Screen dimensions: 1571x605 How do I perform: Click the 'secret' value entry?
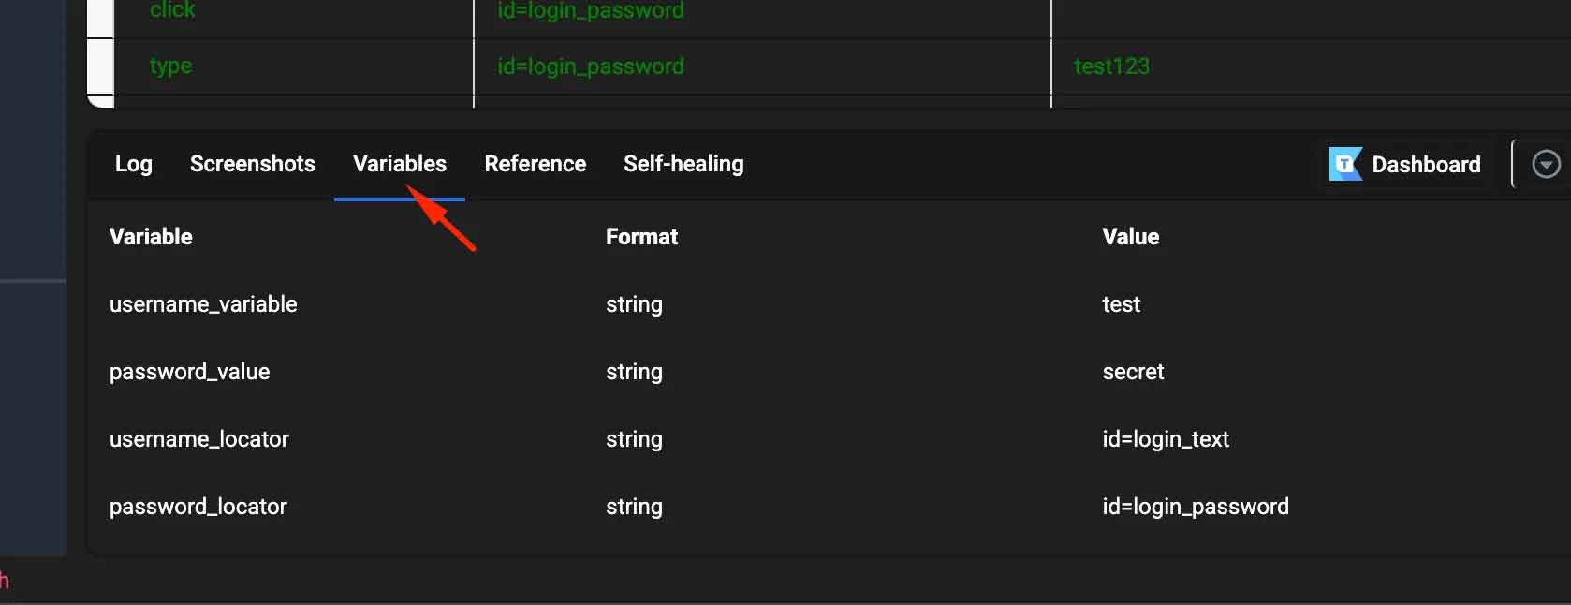click(x=1133, y=372)
